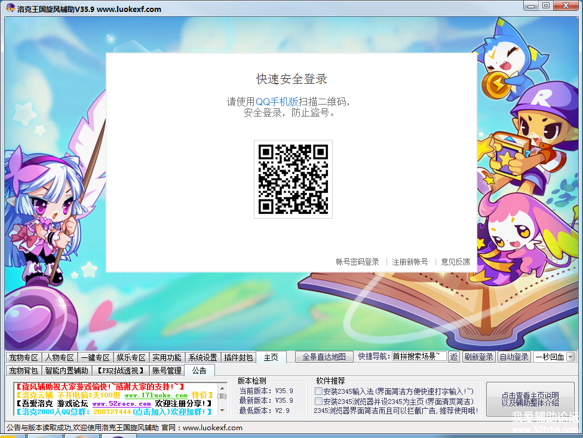Close the 洛克王国旋风辅助 window
The height and width of the screenshot is (438, 583).
click(x=566, y=5)
